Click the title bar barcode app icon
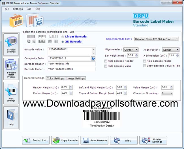184x149 pixels. tap(3, 3)
